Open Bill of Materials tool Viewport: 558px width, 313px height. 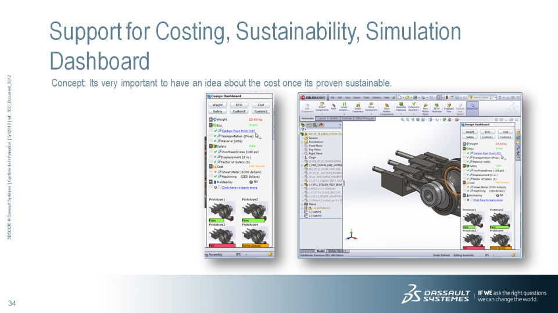(437, 108)
